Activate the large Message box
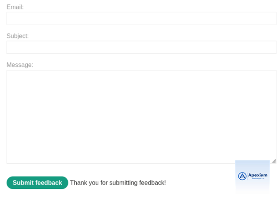This screenshot has height=201, width=279. (x=141, y=117)
